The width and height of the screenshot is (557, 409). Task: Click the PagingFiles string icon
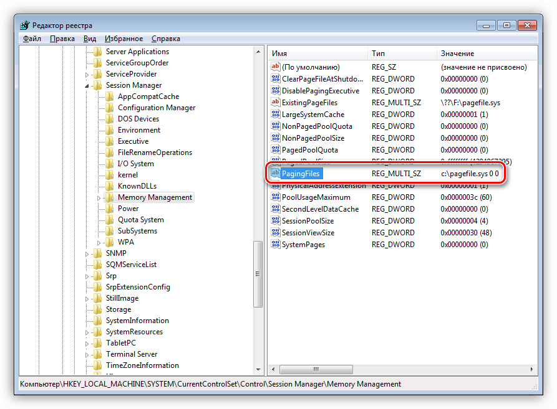tap(275, 173)
